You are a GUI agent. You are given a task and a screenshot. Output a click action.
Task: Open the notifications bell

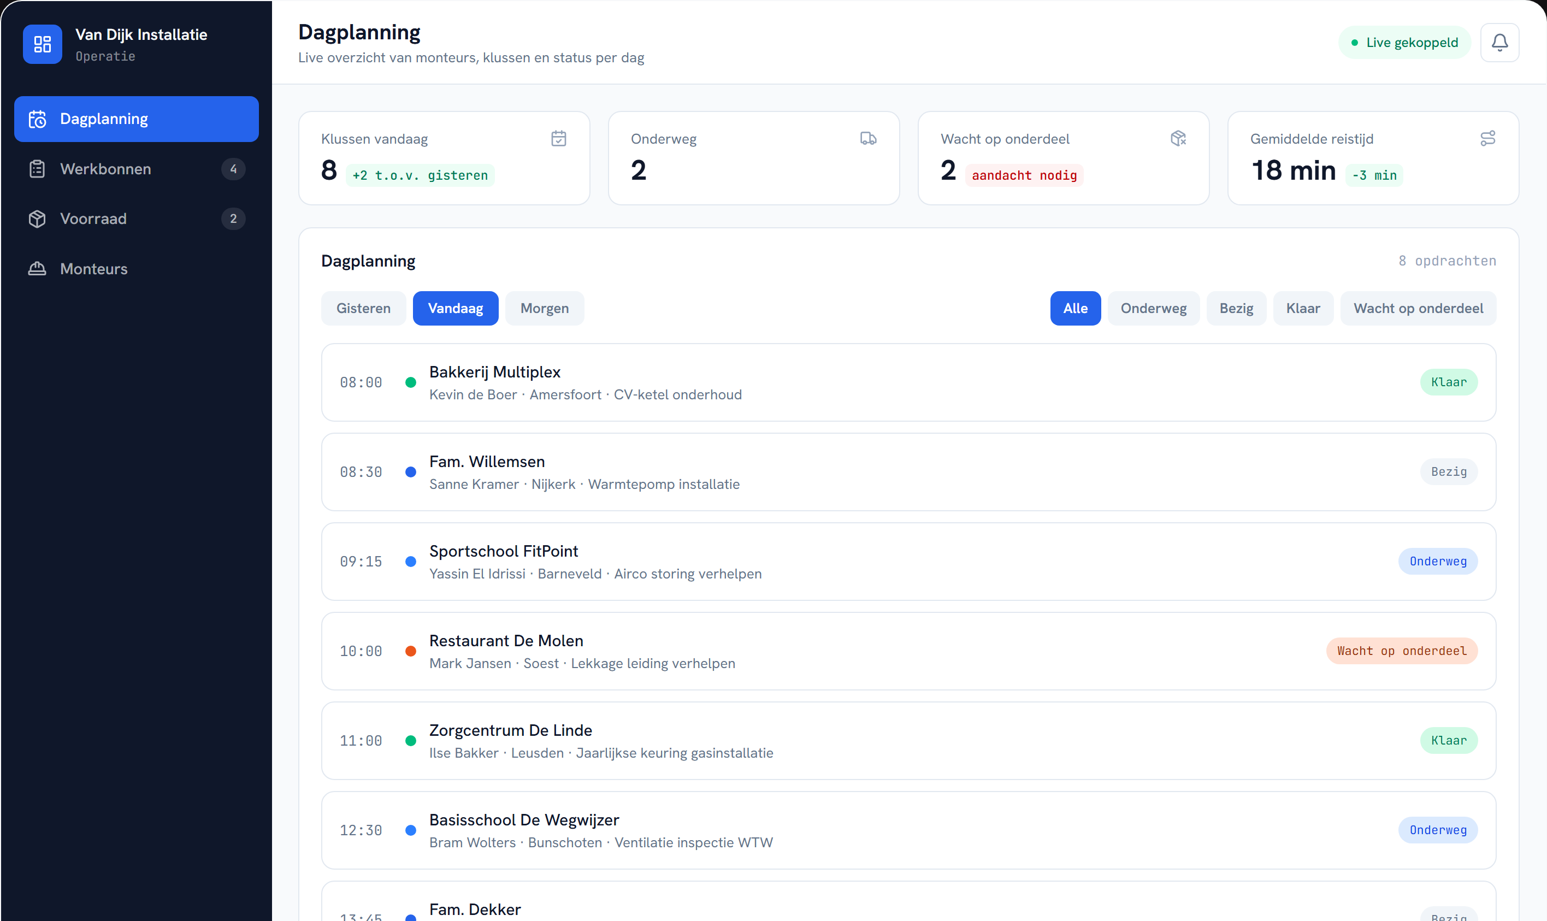tap(1499, 42)
